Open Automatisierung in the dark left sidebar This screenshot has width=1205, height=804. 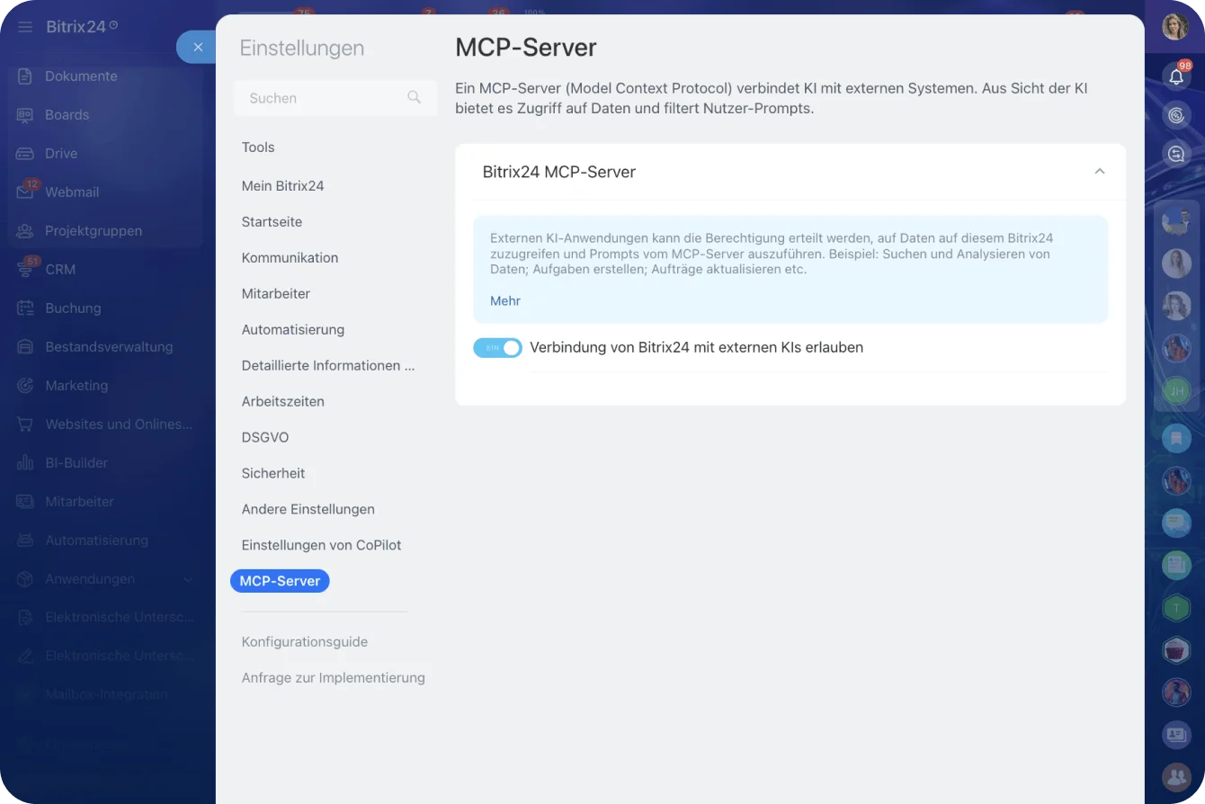97,540
